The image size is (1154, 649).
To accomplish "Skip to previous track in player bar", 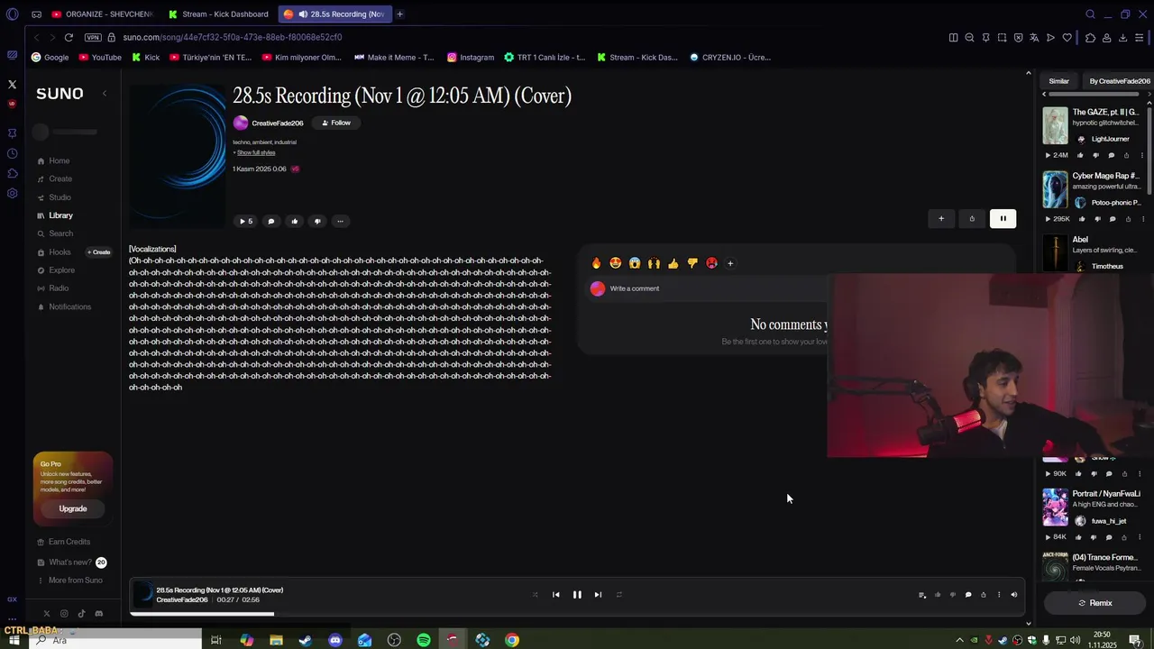I will point(555,595).
